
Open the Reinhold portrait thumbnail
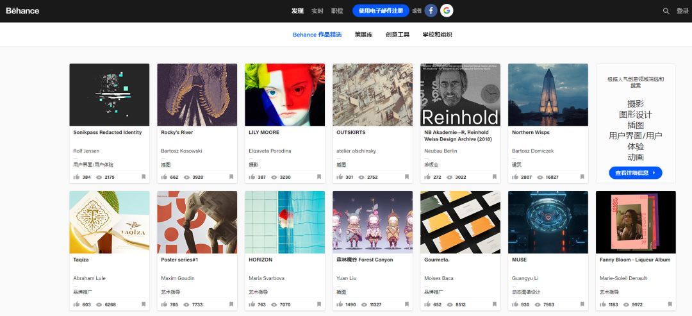click(460, 95)
